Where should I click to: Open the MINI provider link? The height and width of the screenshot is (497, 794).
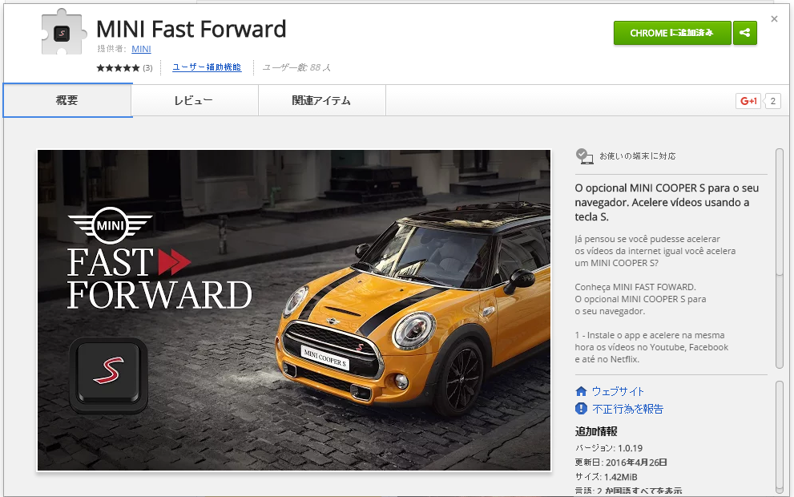(141, 49)
